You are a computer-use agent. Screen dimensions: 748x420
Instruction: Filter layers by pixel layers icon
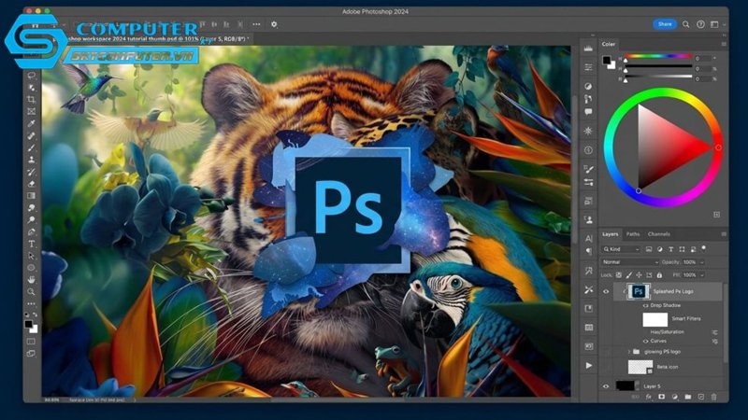tap(649, 249)
